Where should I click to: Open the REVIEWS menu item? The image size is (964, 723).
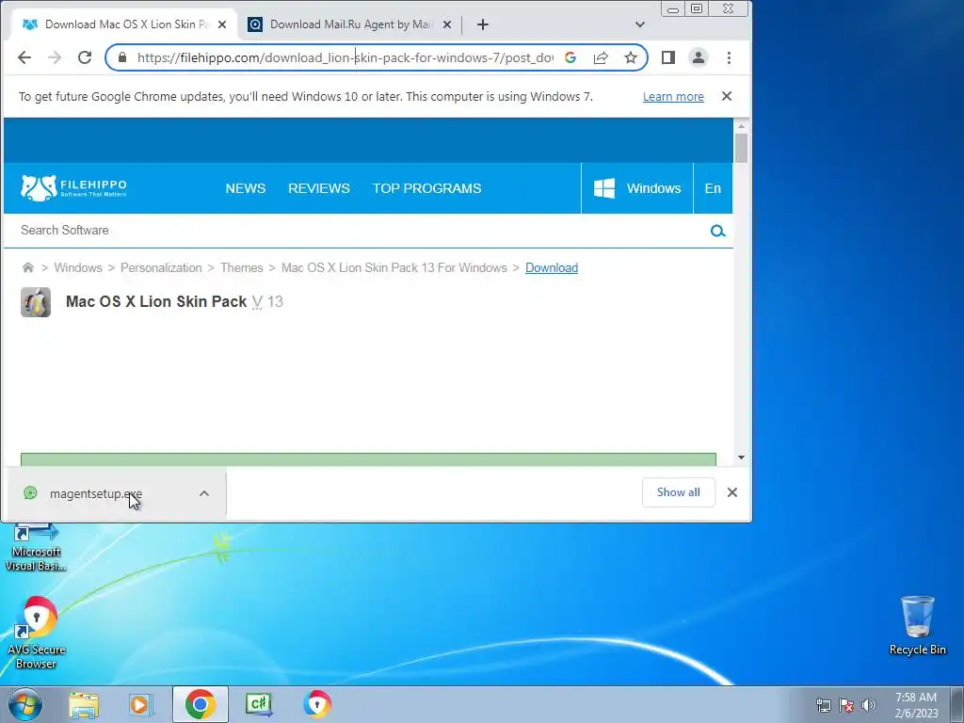(x=319, y=188)
